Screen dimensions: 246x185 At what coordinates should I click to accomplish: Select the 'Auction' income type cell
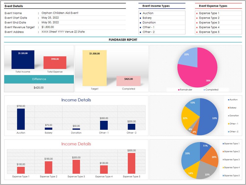tap(162, 13)
